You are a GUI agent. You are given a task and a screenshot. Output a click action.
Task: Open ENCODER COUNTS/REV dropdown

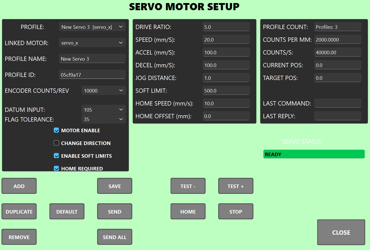(104, 90)
